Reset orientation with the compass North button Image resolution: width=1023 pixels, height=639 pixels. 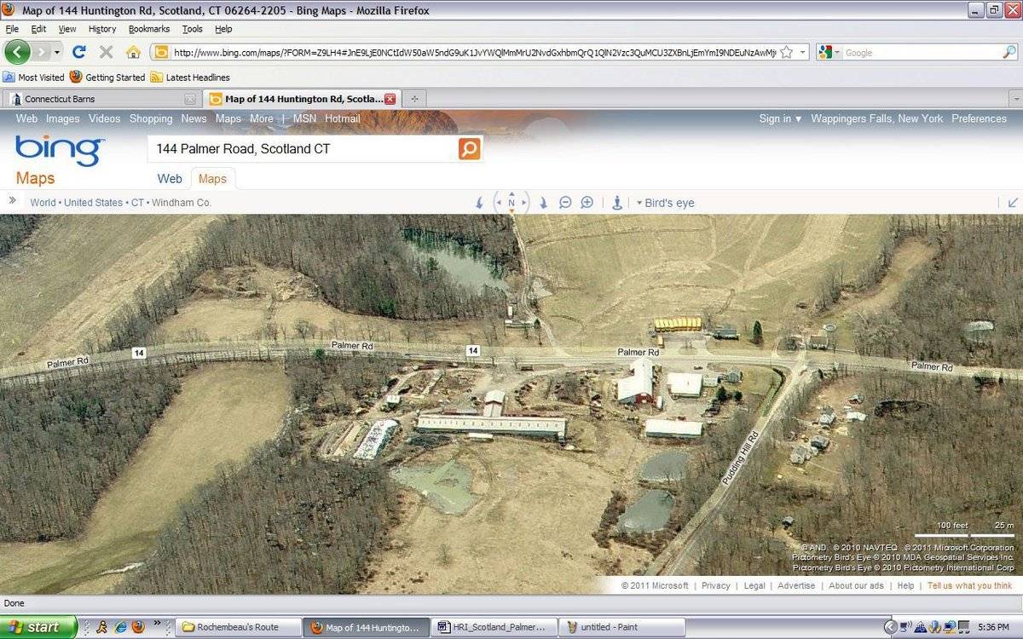[511, 203]
